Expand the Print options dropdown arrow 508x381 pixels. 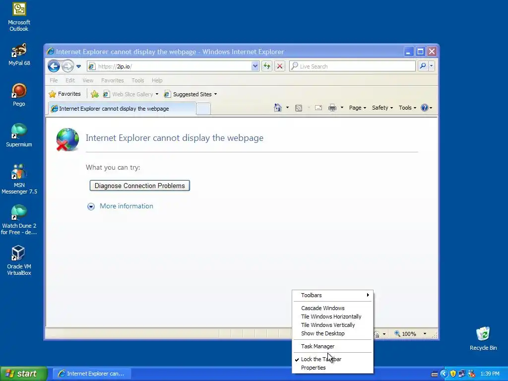[x=342, y=108]
